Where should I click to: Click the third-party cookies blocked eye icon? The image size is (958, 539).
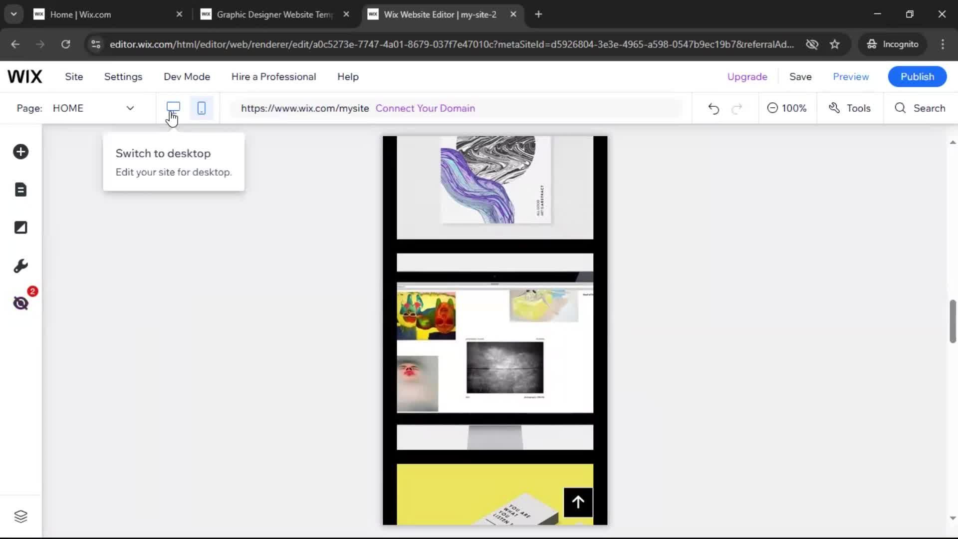click(x=812, y=44)
